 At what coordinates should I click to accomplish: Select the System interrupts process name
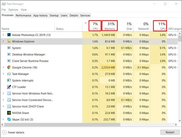[23, 80]
